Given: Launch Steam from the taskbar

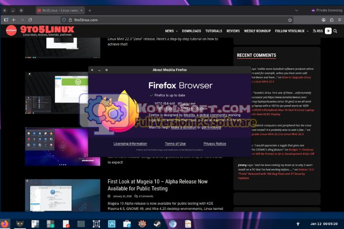Looking at the screenshot, I should tap(157, 224).
